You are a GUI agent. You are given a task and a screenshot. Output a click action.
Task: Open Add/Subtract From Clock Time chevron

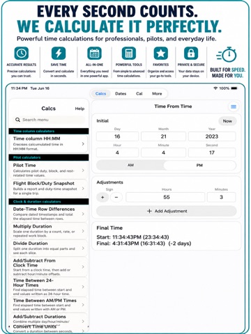(x=83, y=267)
